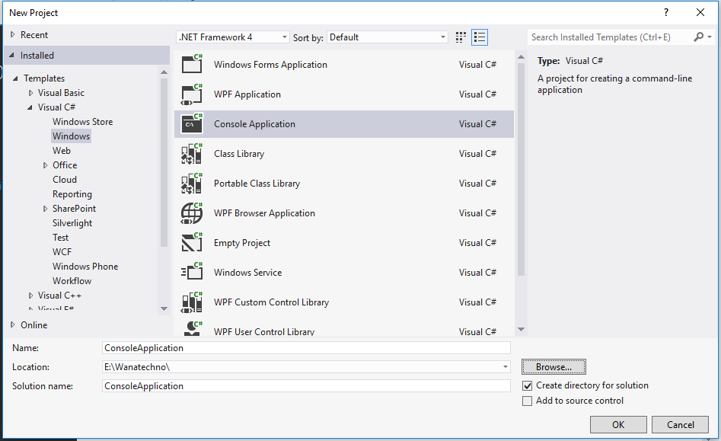Enable Create directory for solution
This screenshot has height=441, width=721.
click(x=528, y=385)
